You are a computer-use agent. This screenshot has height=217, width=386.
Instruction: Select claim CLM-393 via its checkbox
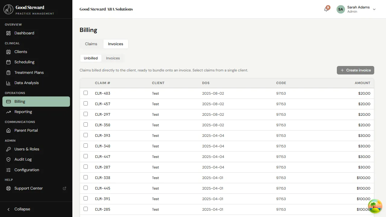(86, 135)
